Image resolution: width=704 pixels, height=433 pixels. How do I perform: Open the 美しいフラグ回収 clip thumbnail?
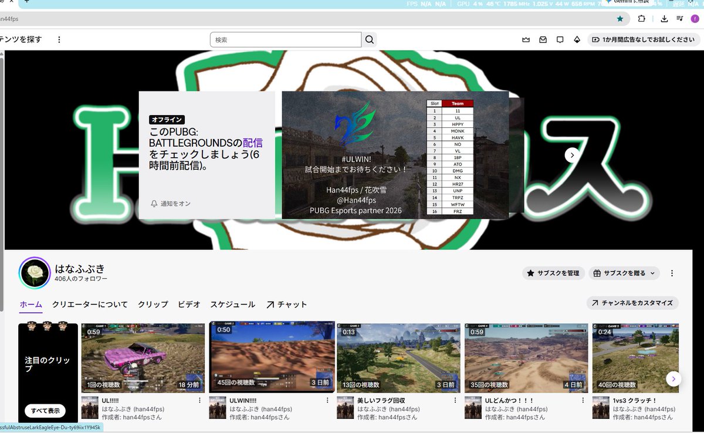click(x=398, y=357)
